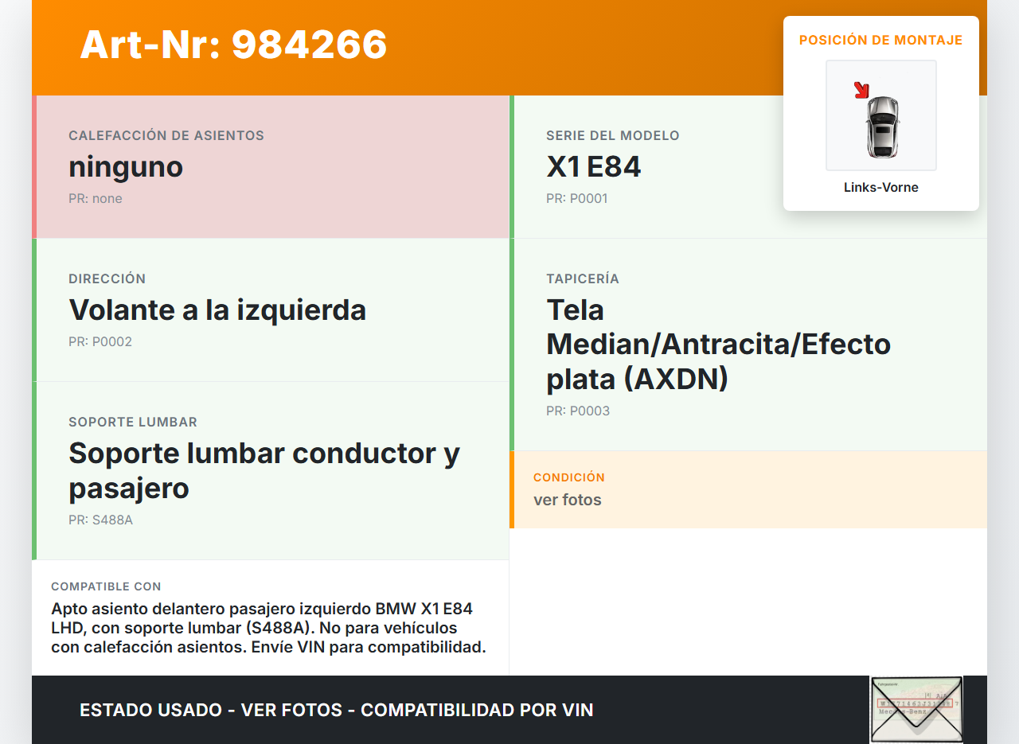Select the value 'ninguno'
This screenshot has height=744, width=1019.
coord(126,167)
